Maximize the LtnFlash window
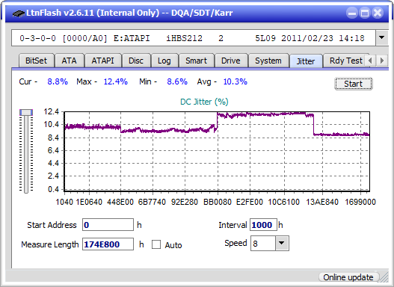 click(x=365, y=13)
